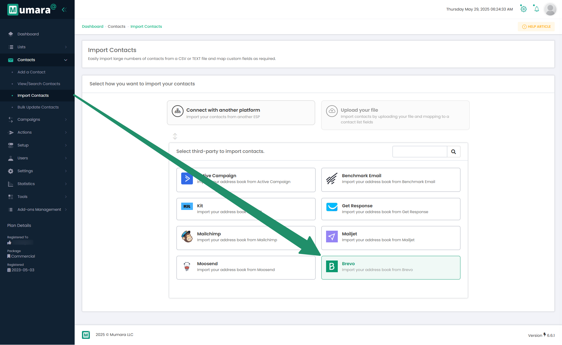Image resolution: width=562 pixels, height=345 pixels.
Task: Click the 2023-05-03 registered date
Action: pyautogui.click(x=23, y=270)
